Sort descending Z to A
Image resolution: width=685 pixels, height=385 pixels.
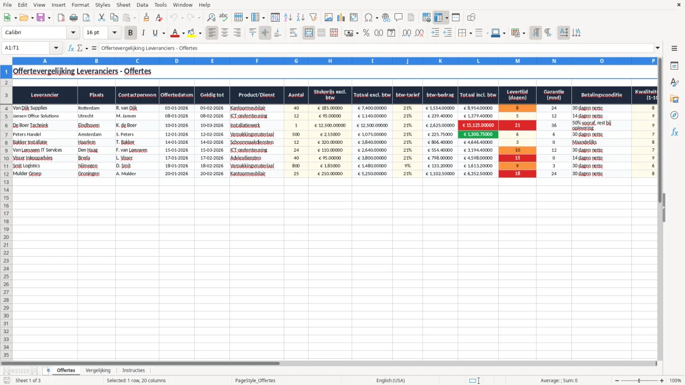[x=301, y=18]
